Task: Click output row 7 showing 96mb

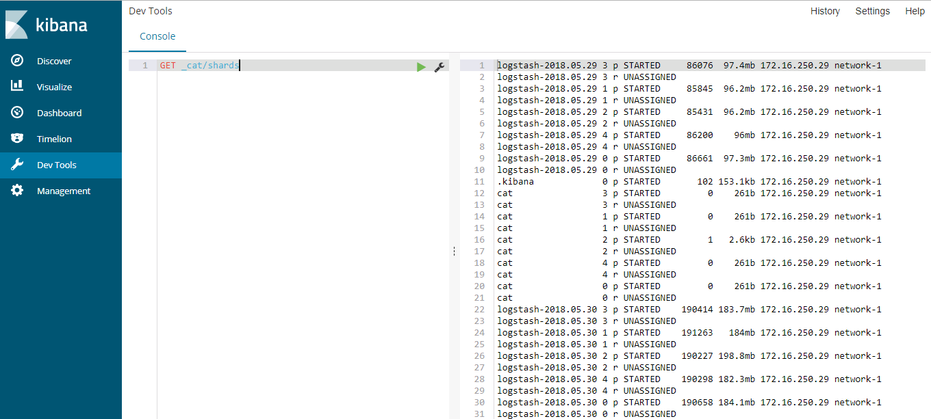Action: (x=689, y=135)
